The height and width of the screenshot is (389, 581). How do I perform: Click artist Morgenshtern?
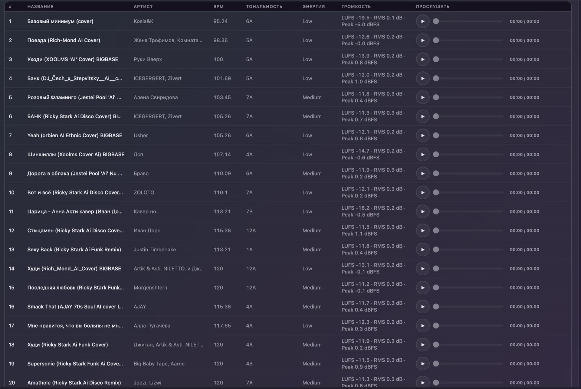pos(150,288)
